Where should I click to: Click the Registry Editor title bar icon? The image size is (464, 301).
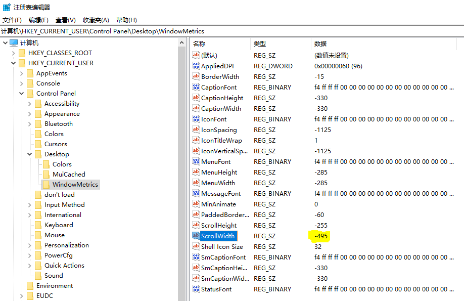tap(6, 7)
